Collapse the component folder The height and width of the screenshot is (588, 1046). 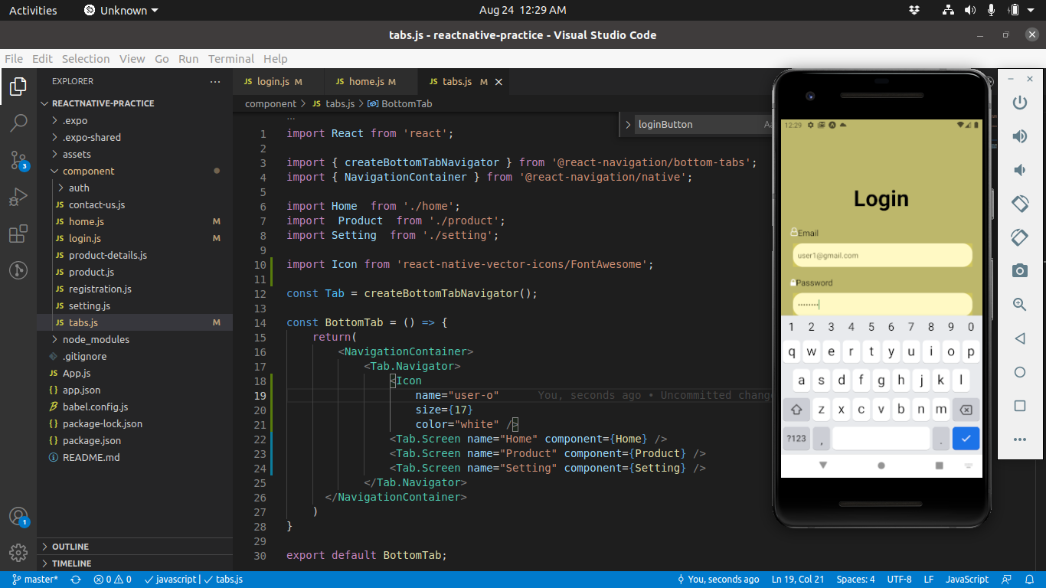pos(88,171)
